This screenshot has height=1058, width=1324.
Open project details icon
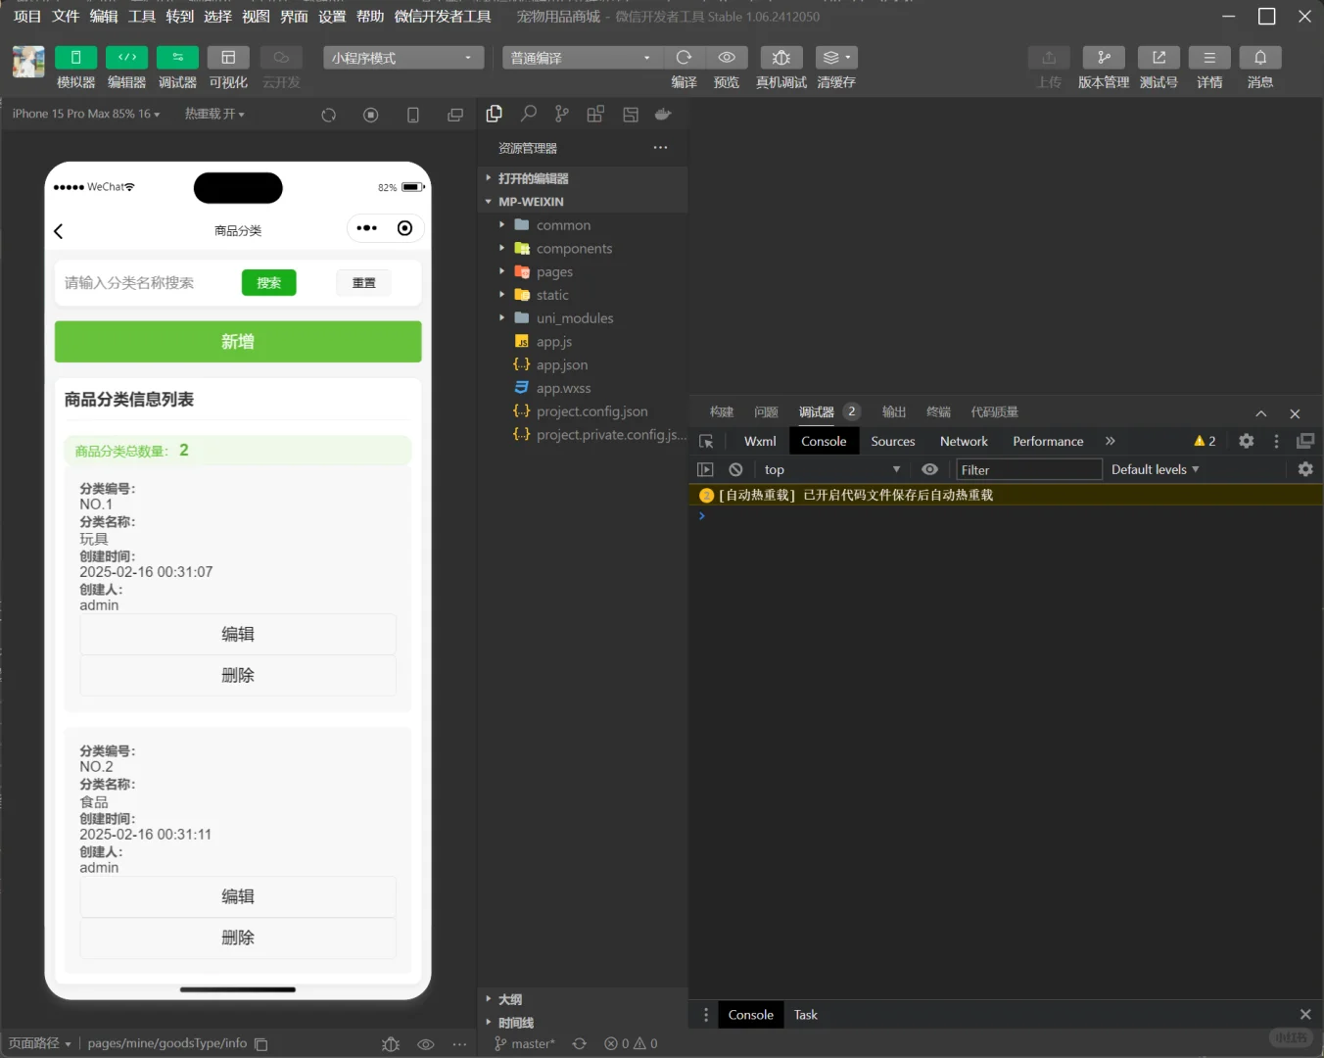1209,58
